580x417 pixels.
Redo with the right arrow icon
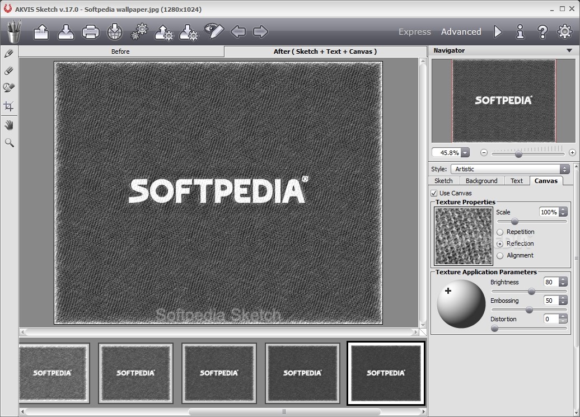[260, 32]
